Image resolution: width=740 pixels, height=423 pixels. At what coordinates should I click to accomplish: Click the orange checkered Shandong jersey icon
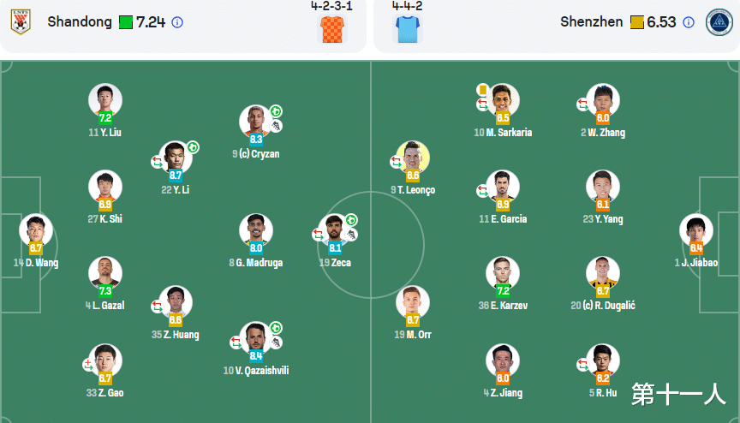coord(332,29)
